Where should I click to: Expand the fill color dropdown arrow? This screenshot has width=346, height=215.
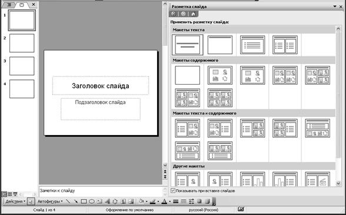point(147,201)
